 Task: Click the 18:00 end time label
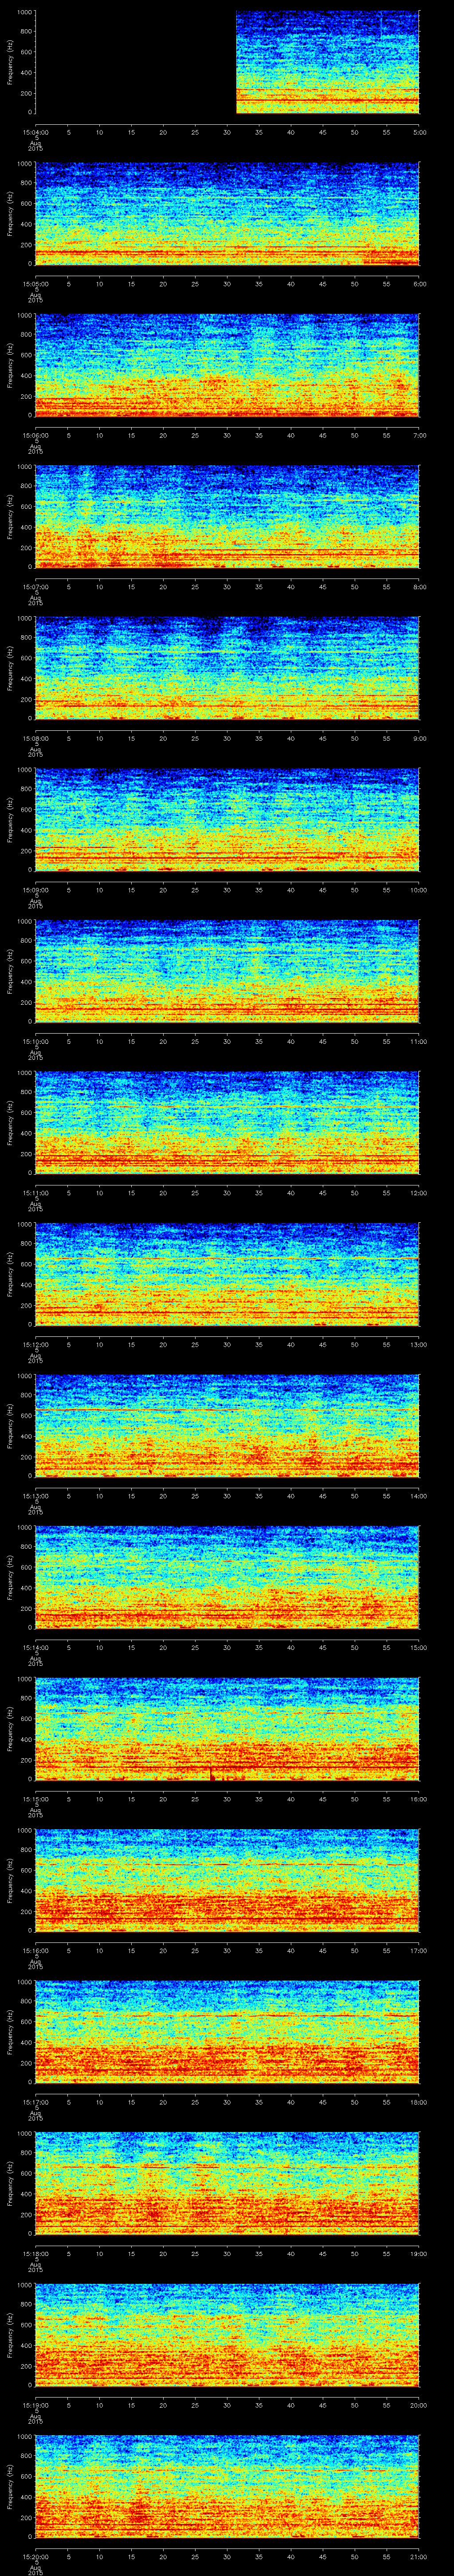[x=418, y=2102]
